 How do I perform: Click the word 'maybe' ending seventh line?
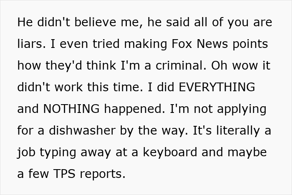pyautogui.click(x=247, y=152)
